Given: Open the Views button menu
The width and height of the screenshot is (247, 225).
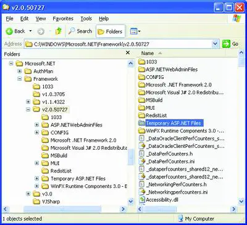Looking at the screenshot, I should (x=135, y=31).
